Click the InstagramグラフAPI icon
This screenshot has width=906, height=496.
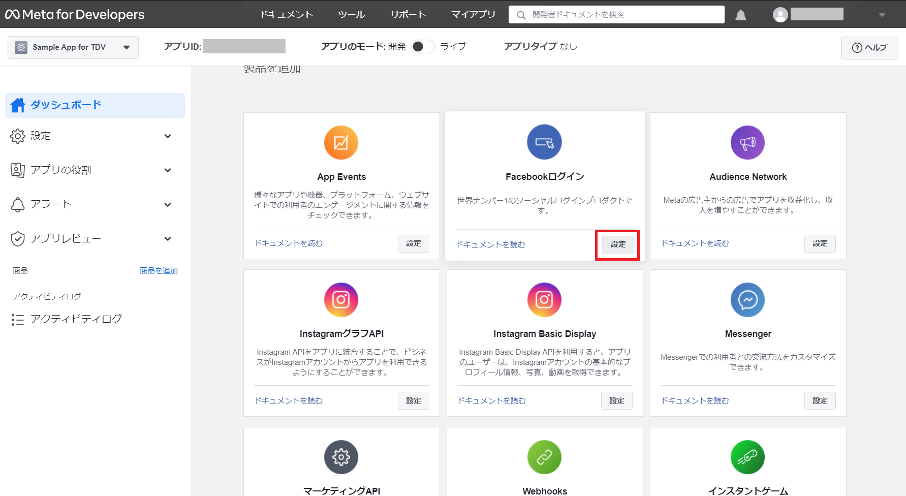(341, 300)
